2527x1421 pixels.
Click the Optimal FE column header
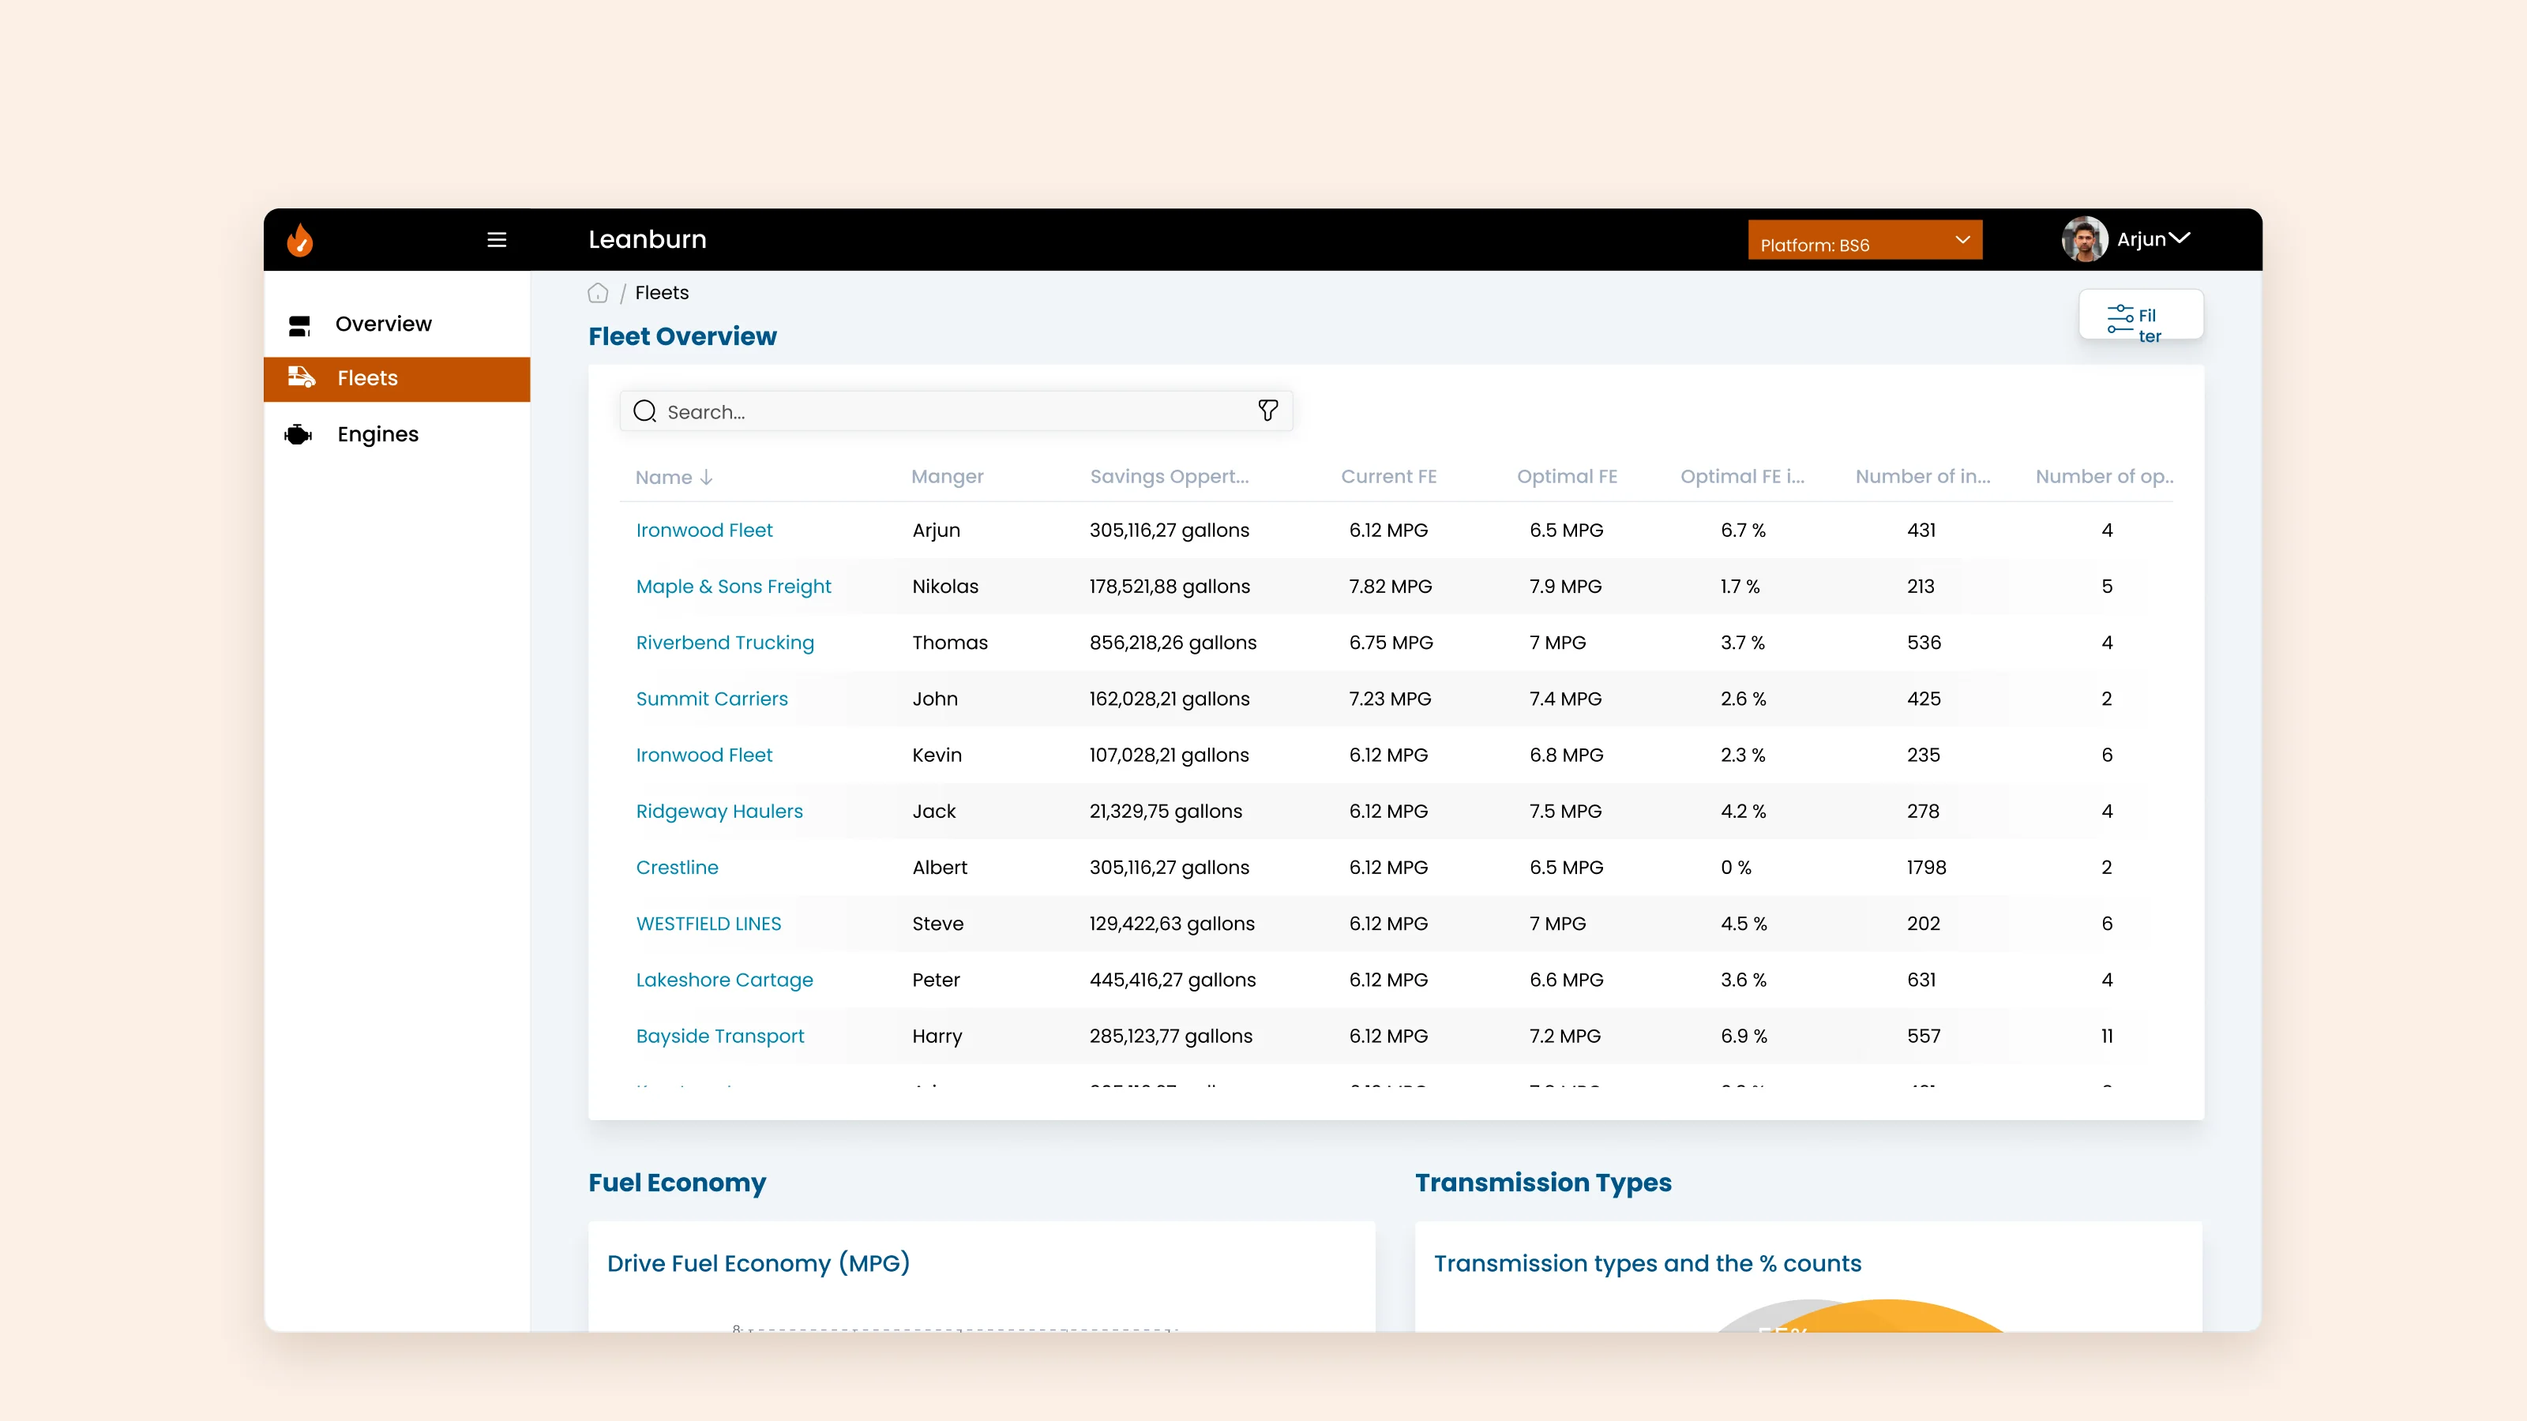click(x=1567, y=477)
